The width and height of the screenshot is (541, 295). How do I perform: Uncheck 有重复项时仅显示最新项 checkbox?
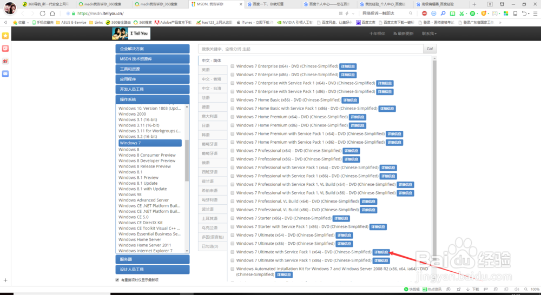pyautogui.click(x=117, y=280)
